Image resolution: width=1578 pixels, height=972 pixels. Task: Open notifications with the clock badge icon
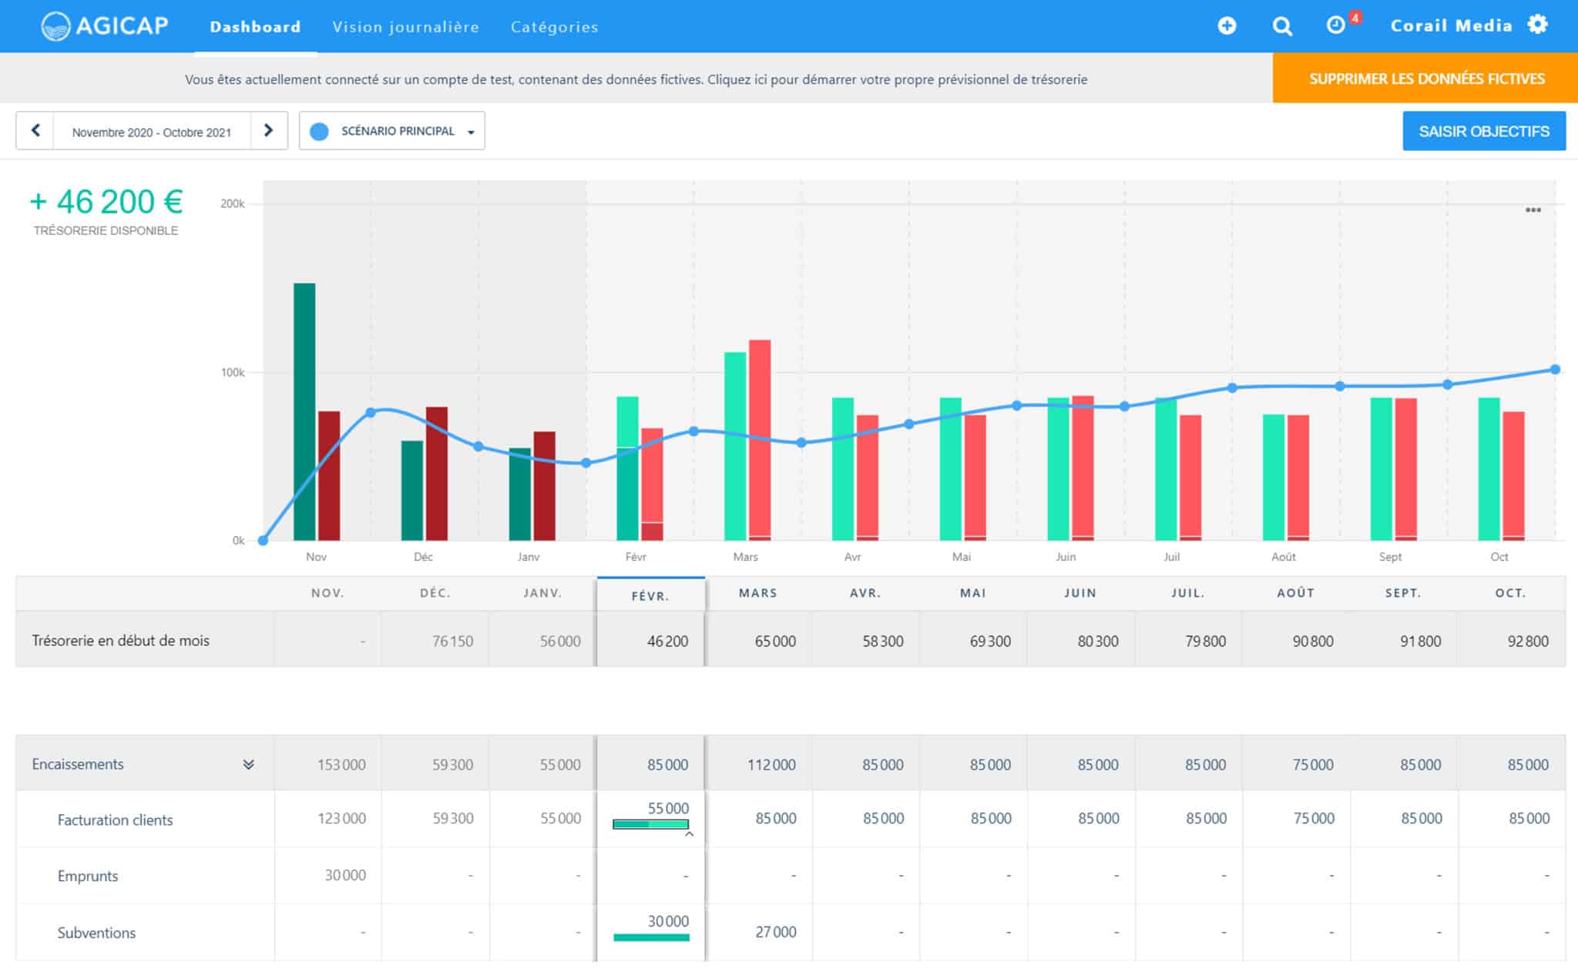click(x=1335, y=25)
